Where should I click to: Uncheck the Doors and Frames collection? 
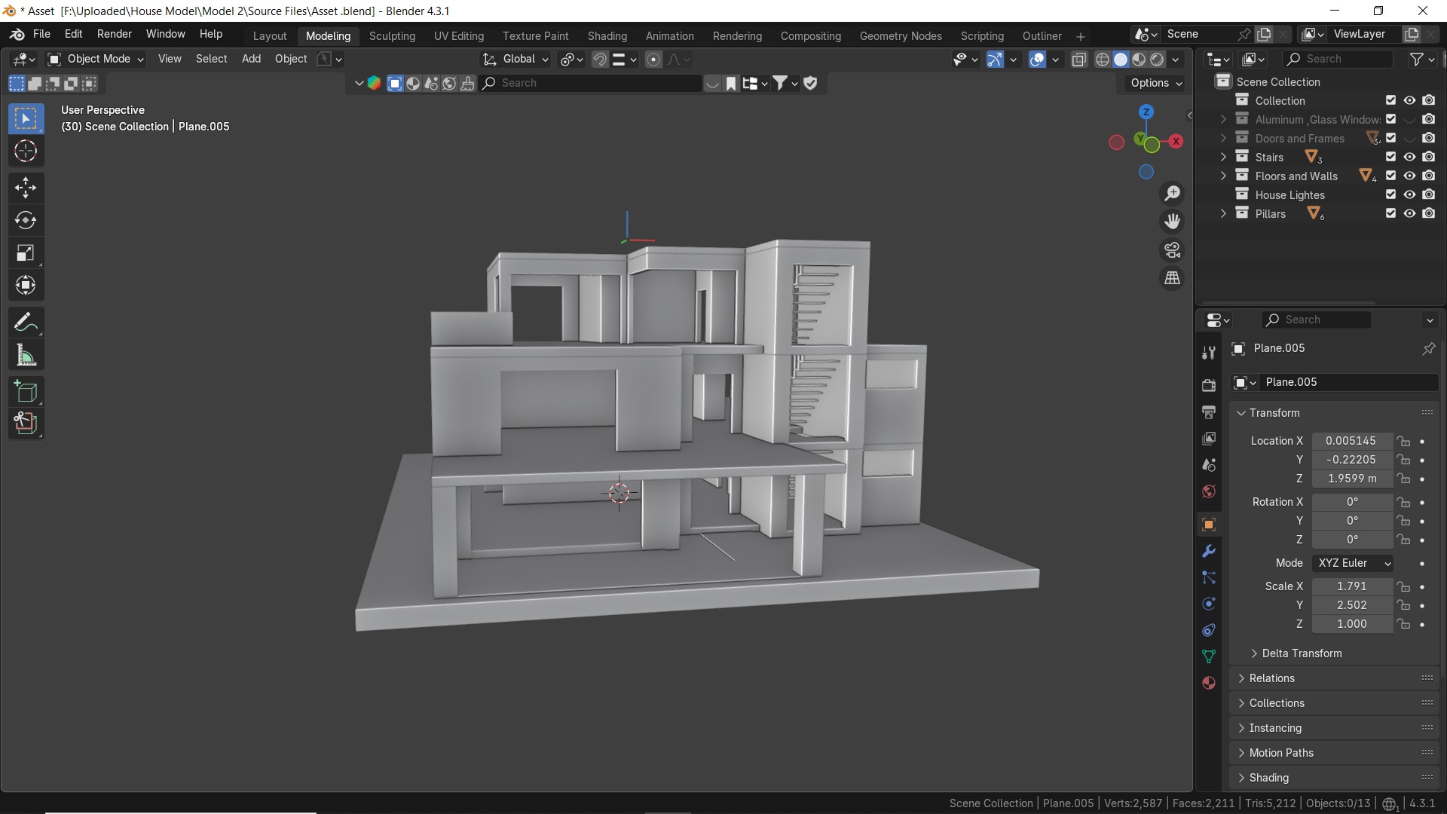tap(1390, 138)
